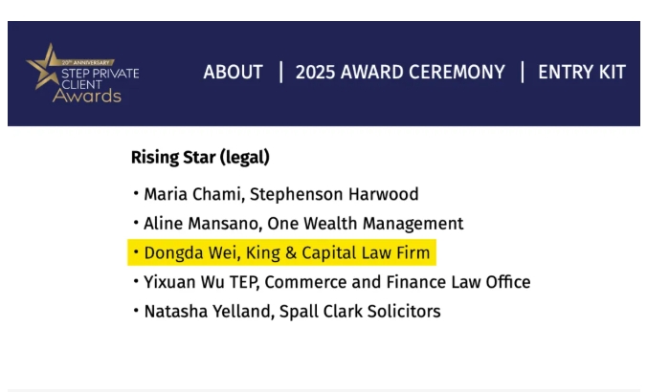Click the divider between ABOUT and 2025 AWARD CEREMONY
The image size is (647, 392).
(280, 73)
